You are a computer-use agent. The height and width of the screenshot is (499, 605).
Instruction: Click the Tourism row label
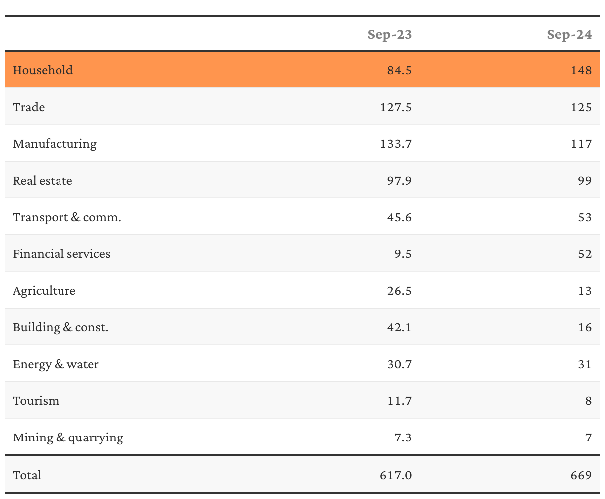pyautogui.click(x=36, y=401)
